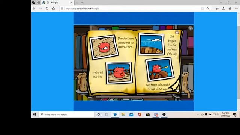Image resolution: width=240 pixels, height=135 pixels.
Task: Open the browser home page
Action: (54, 9)
